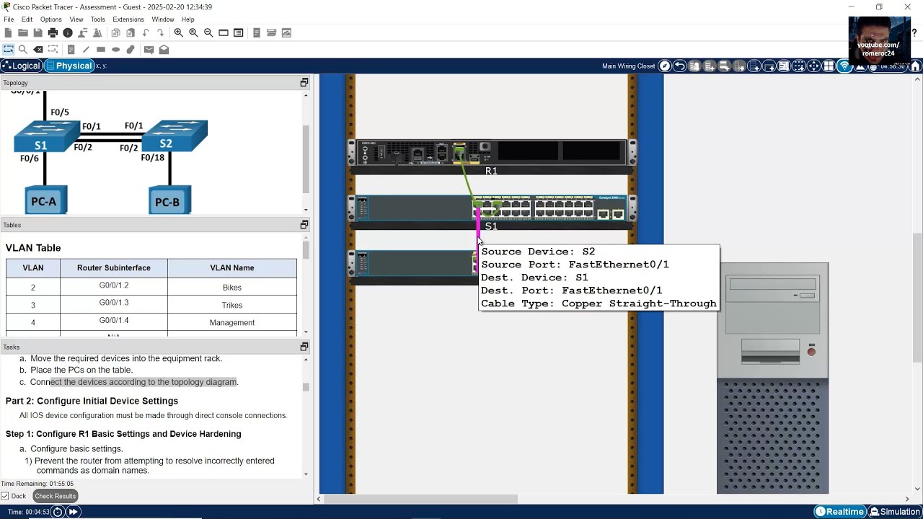Choose the Inspect magnifier tool
923x519 pixels.
23,49
